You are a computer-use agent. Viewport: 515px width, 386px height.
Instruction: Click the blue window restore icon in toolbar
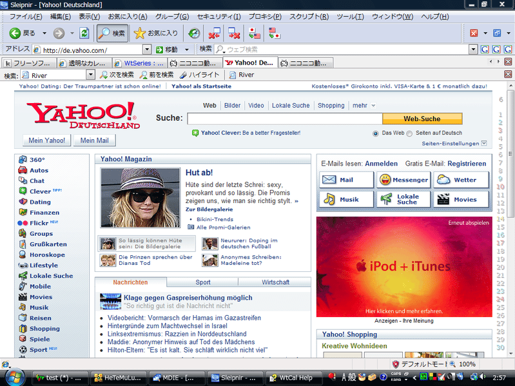click(x=497, y=33)
